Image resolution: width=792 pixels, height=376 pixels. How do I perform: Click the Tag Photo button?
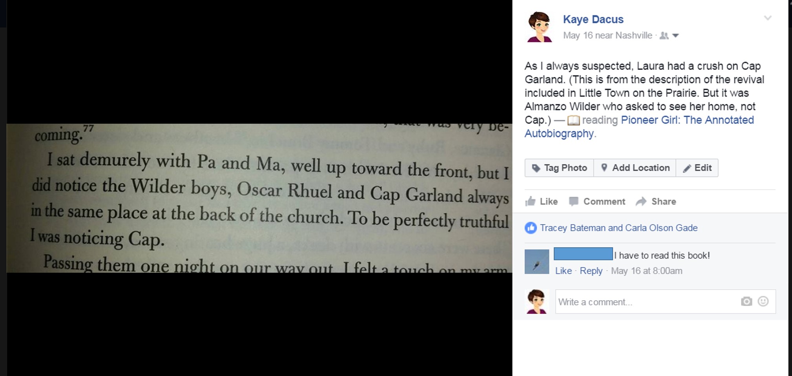pyautogui.click(x=559, y=168)
